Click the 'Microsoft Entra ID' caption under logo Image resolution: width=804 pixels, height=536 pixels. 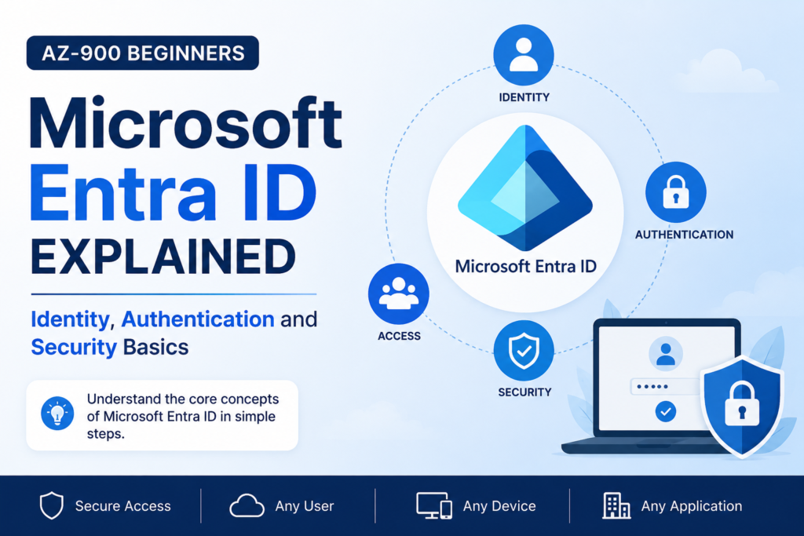tap(525, 267)
